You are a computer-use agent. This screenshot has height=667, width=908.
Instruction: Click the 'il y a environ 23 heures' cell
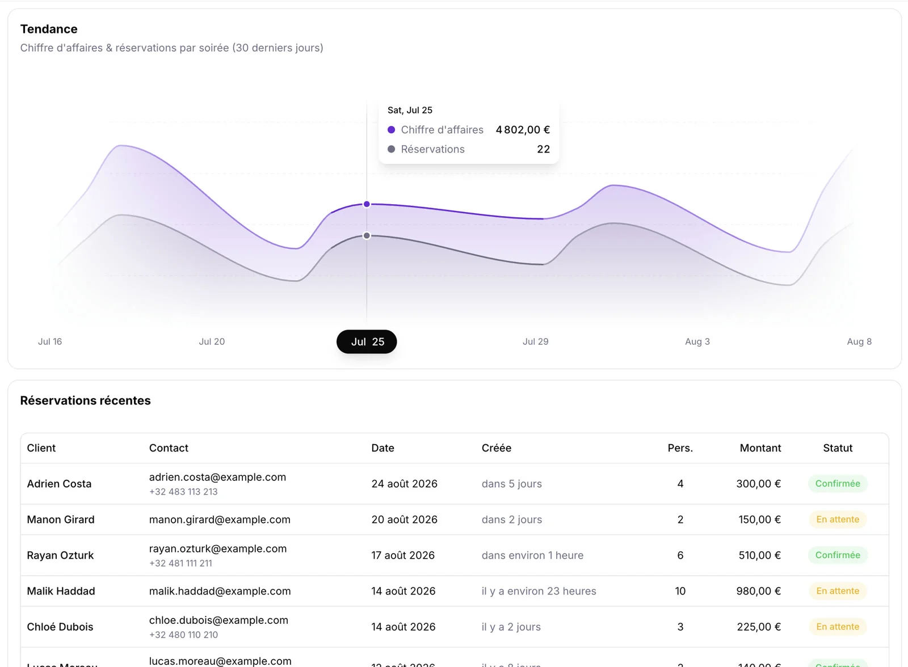[539, 591]
